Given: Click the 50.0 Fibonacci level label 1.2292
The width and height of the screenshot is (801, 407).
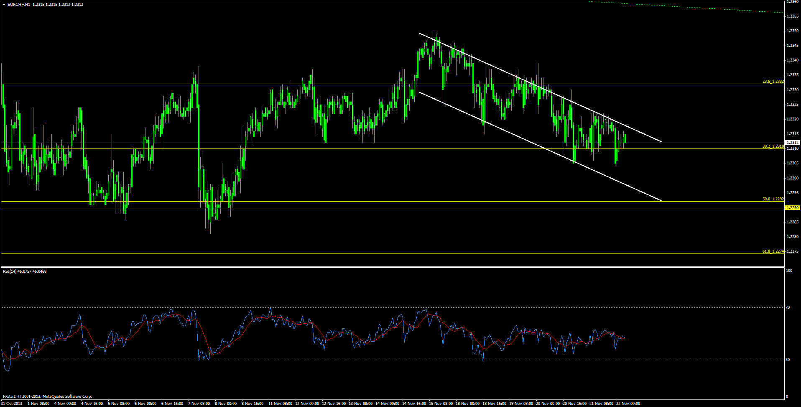Looking at the screenshot, I should tap(773, 199).
